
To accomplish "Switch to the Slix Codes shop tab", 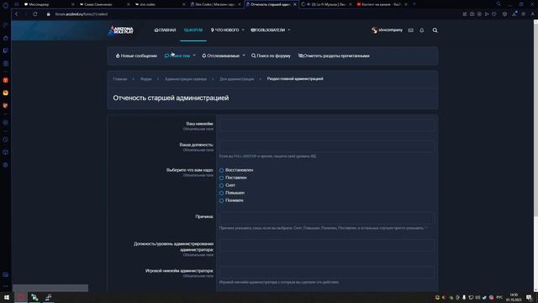I will coord(215,4).
